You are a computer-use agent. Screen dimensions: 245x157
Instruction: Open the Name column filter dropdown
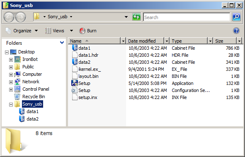[x=123, y=41]
